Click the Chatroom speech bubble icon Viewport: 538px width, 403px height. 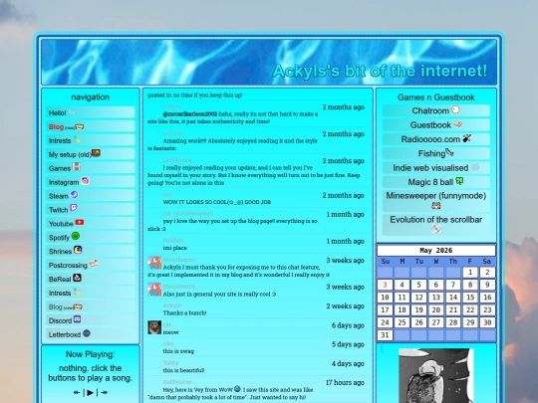pyautogui.click(x=455, y=109)
